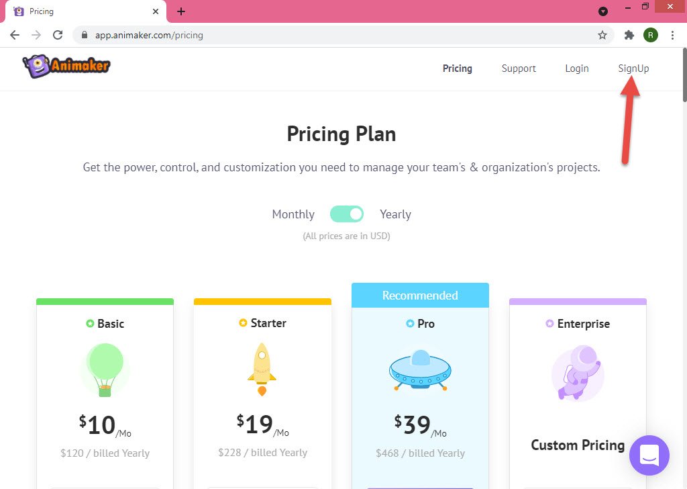This screenshot has width=687, height=489.
Task: Click '$468 / billed Yearly' text
Action: pyautogui.click(x=420, y=453)
